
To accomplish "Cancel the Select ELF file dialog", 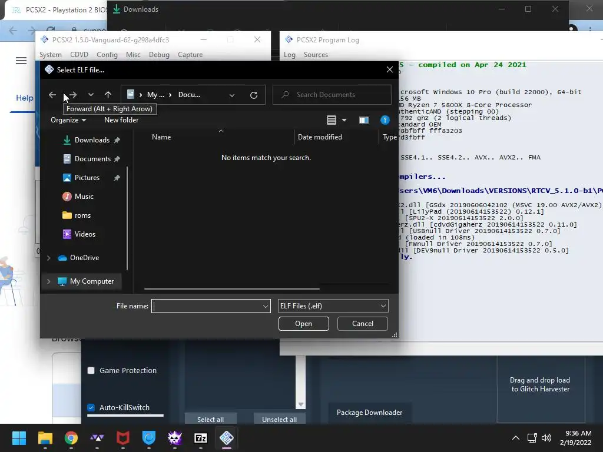I will (362, 324).
